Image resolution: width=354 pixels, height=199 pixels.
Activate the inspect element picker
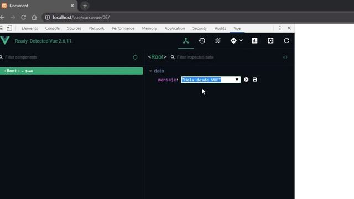point(1,28)
